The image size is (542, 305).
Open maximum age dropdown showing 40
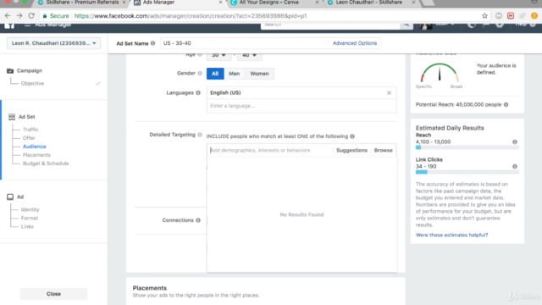click(249, 56)
